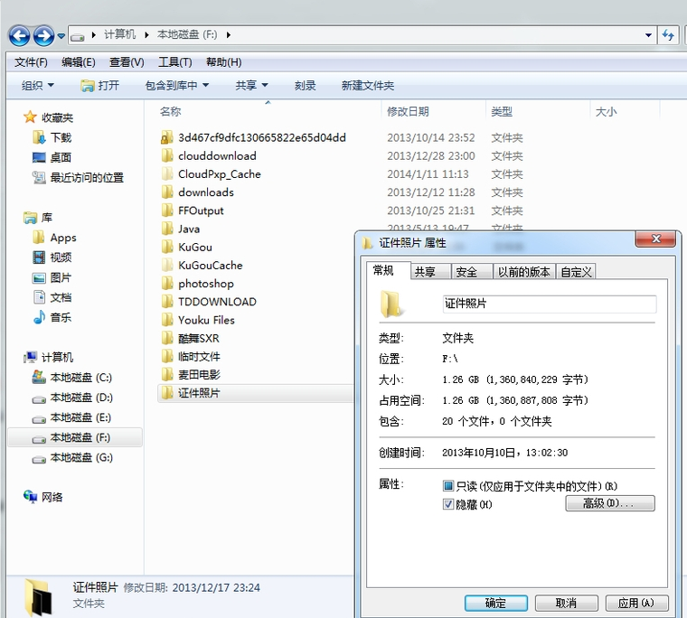Click the Forward navigation arrow button
The image size is (687, 618).
point(43,35)
